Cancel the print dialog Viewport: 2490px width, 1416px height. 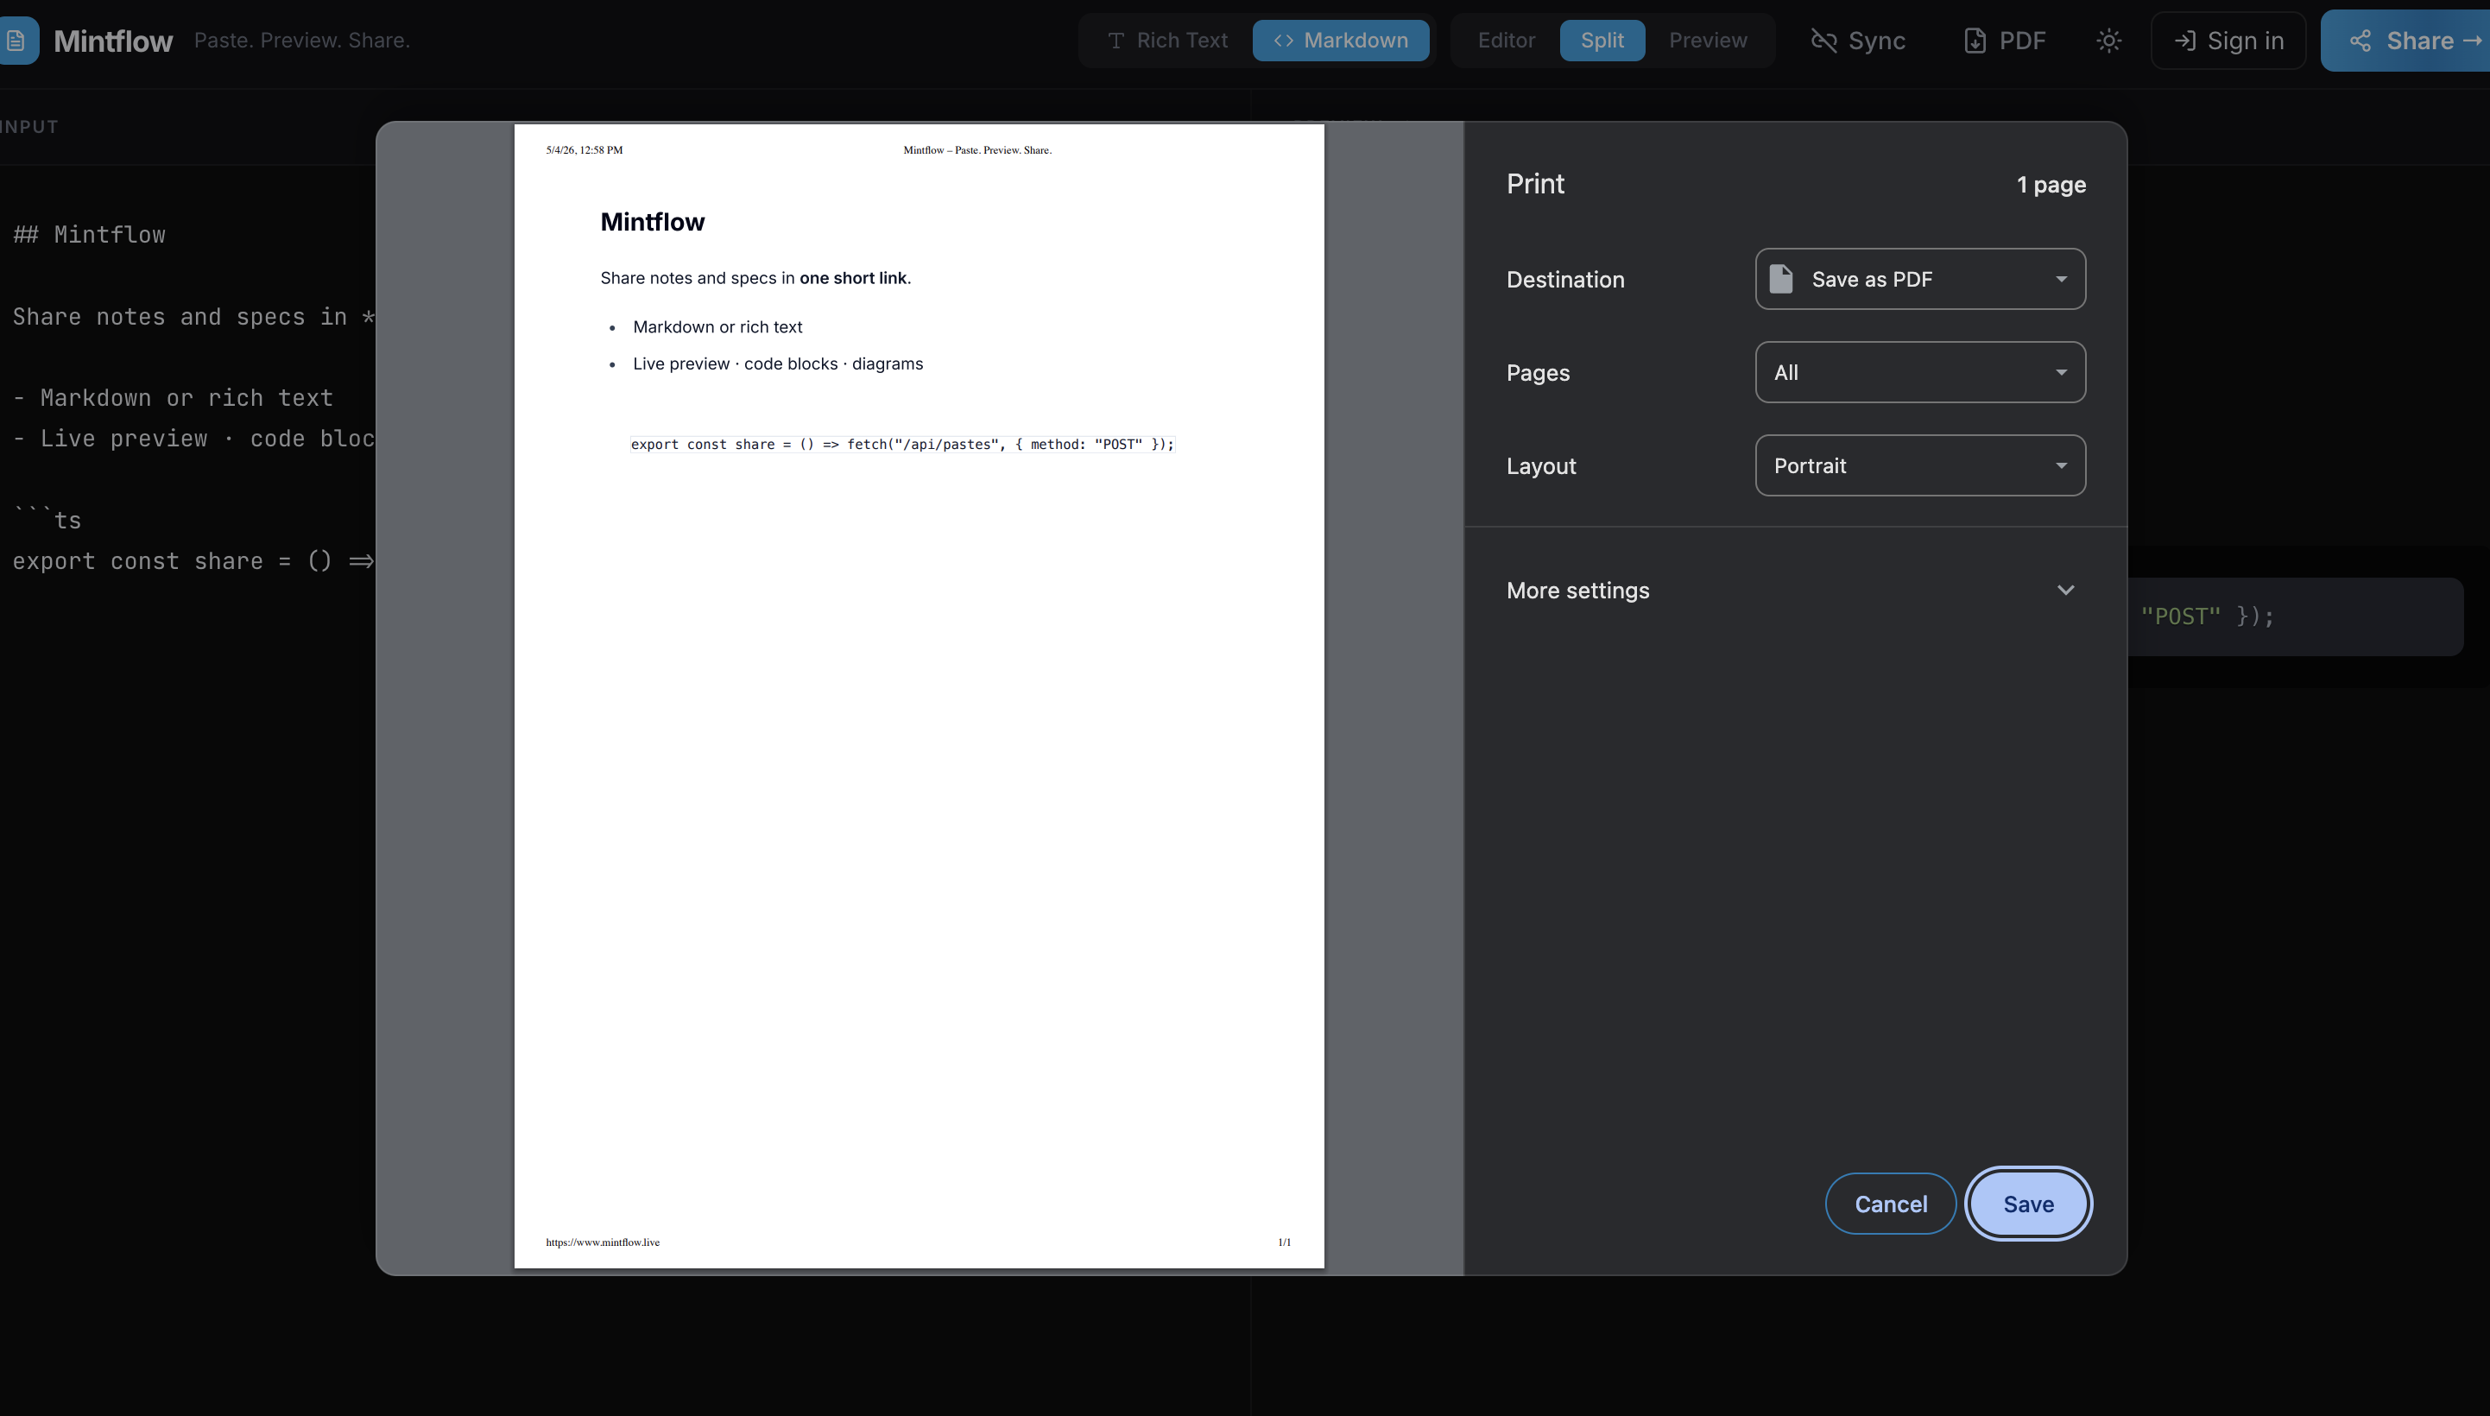pyautogui.click(x=1890, y=1204)
